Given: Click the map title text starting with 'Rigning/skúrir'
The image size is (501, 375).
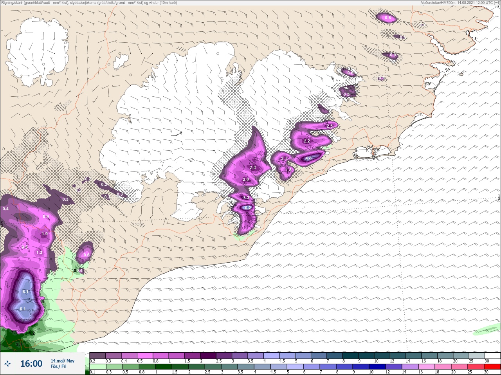Looking at the screenshot, I should pyautogui.click(x=89, y=2).
